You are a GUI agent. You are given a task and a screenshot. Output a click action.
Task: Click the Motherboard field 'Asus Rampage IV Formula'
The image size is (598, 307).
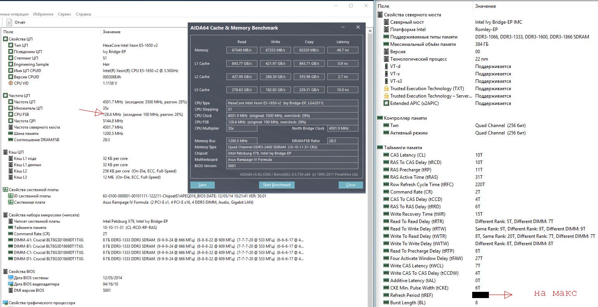point(292,160)
